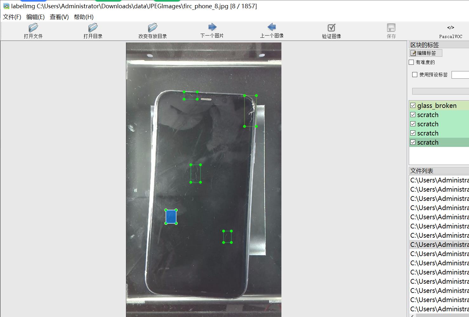Image resolution: width=469 pixels, height=317 pixels.
Task: Select the glass_broken label row
Action: click(x=439, y=106)
